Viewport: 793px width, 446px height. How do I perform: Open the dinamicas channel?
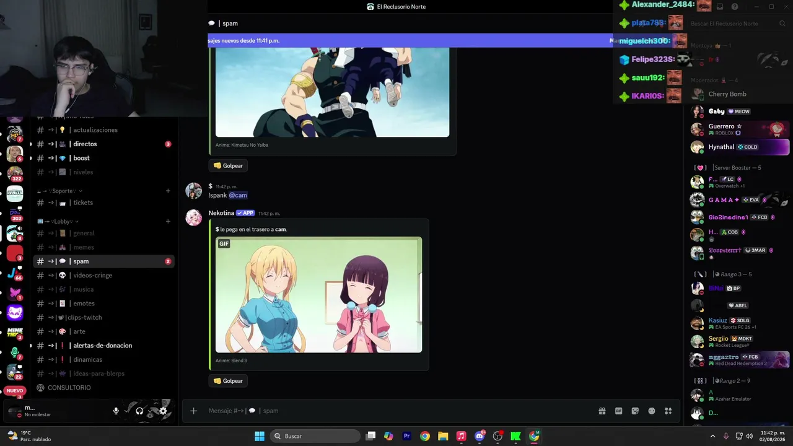(103, 360)
